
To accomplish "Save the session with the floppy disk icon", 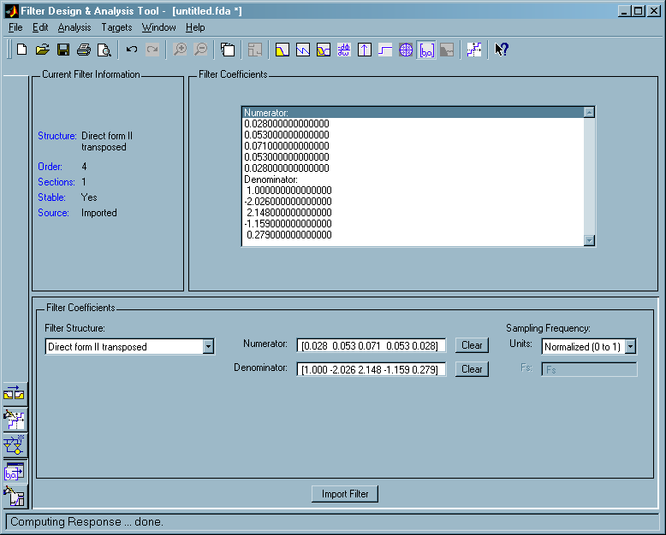I will coord(63,50).
